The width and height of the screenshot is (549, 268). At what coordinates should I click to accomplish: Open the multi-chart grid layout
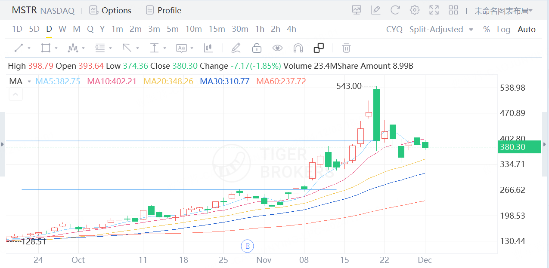click(x=453, y=10)
